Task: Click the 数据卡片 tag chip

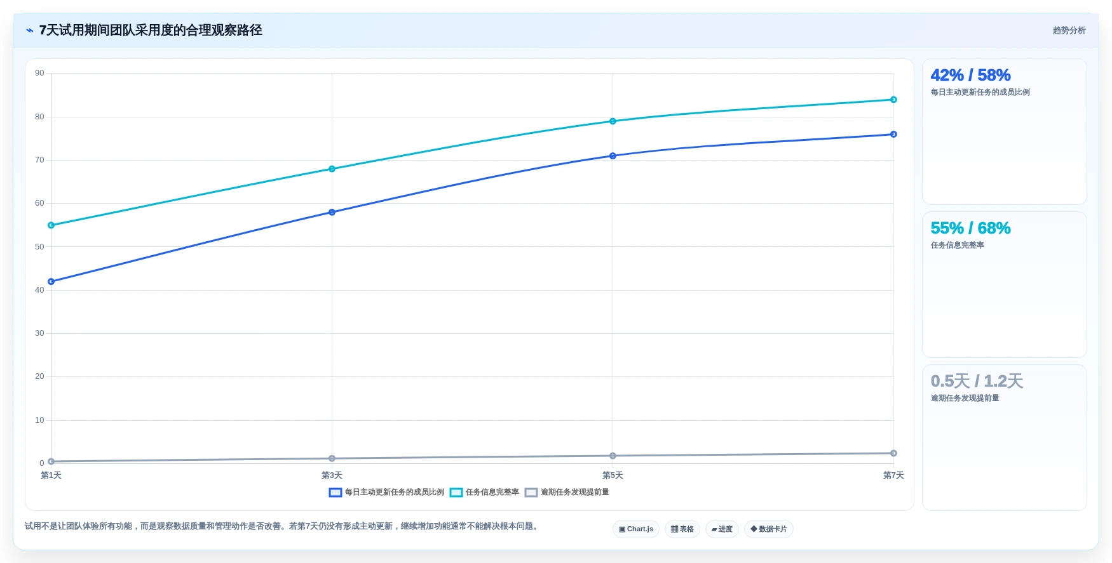Action: (769, 529)
